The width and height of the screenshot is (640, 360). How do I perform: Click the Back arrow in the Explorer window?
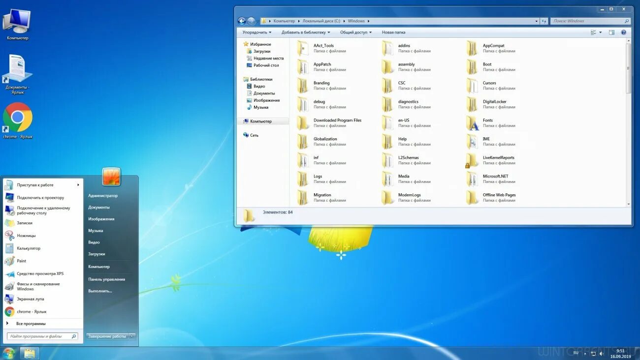coord(242,21)
